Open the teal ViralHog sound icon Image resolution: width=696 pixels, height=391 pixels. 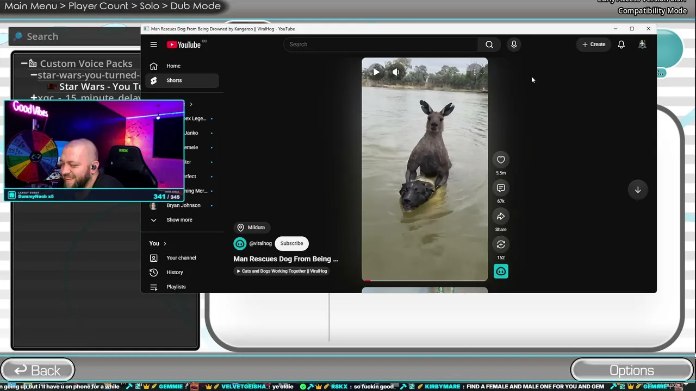tap(501, 271)
